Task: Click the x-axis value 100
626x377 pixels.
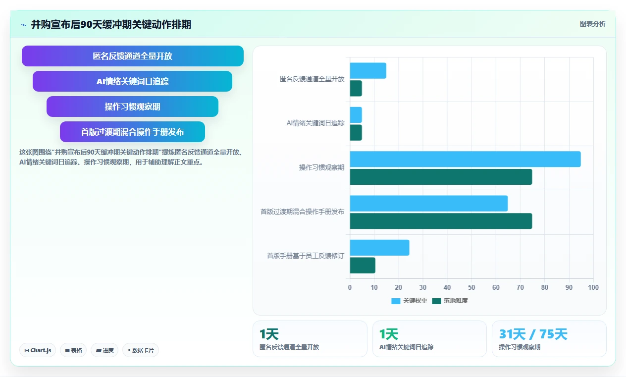Action: click(x=593, y=288)
